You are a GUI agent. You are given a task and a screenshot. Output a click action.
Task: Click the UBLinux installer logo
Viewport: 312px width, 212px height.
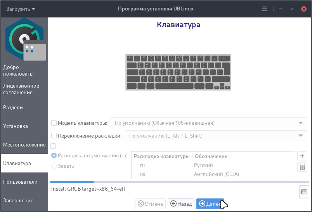(x=25, y=39)
